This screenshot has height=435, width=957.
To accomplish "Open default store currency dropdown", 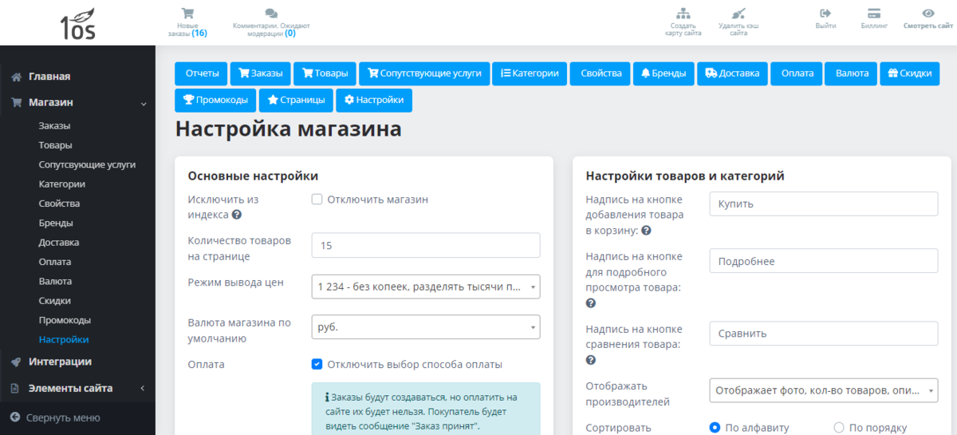I will [425, 327].
